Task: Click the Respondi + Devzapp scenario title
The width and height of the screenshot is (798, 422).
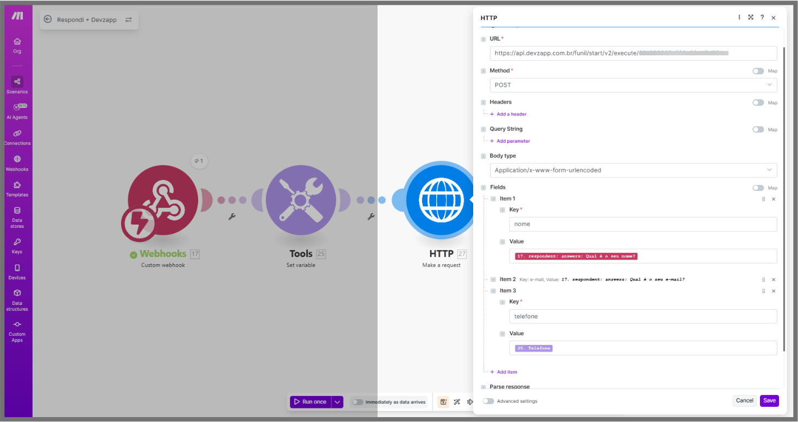Action: (87, 20)
